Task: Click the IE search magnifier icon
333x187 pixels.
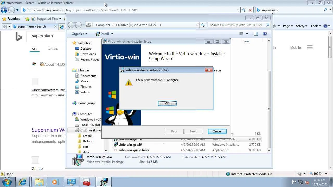Action: click(x=325, y=10)
